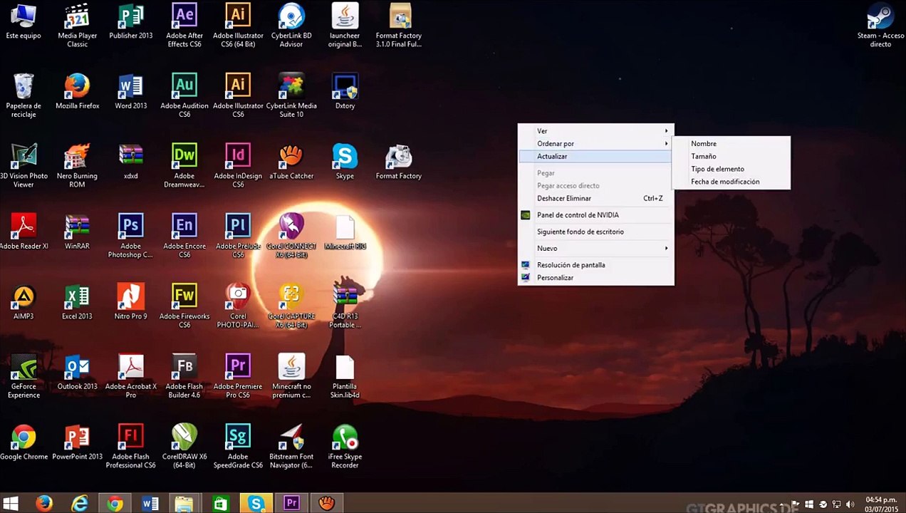The image size is (906, 513).
Task: Select Adobe Audition CS6 icon
Action: pyautogui.click(x=184, y=95)
